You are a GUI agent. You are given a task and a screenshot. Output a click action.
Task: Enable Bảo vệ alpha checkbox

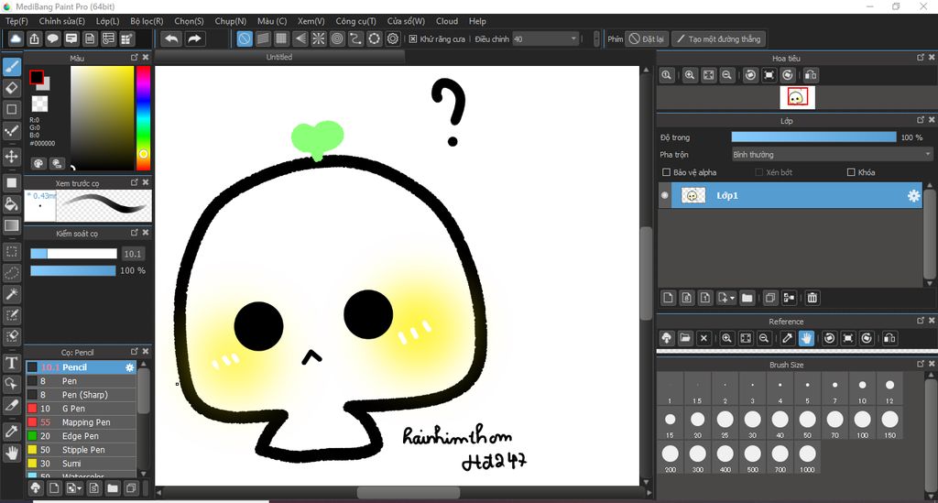click(x=666, y=172)
